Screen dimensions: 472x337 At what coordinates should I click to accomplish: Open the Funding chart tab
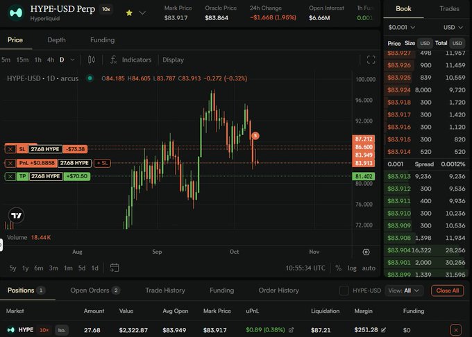tap(102, 40)
